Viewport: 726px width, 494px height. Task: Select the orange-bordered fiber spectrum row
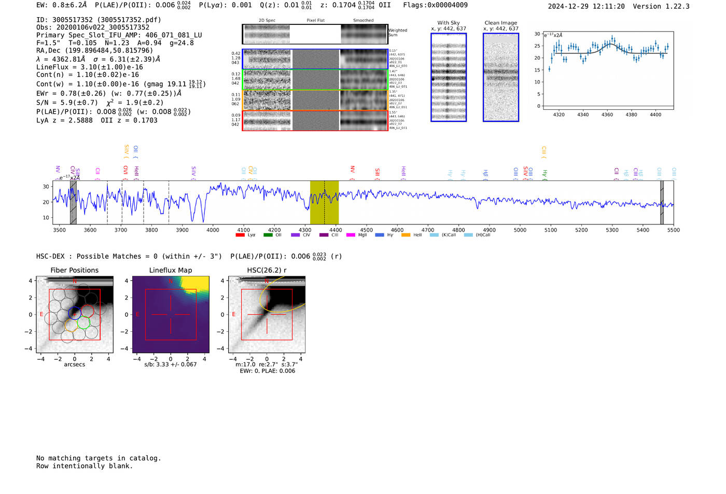pyautogui.click(x=315, y=100)
